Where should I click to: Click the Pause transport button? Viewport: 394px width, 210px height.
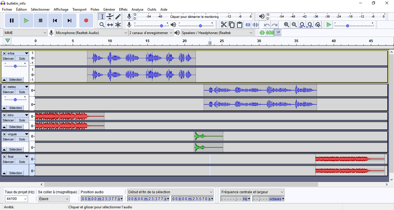[x=12, y=20]
